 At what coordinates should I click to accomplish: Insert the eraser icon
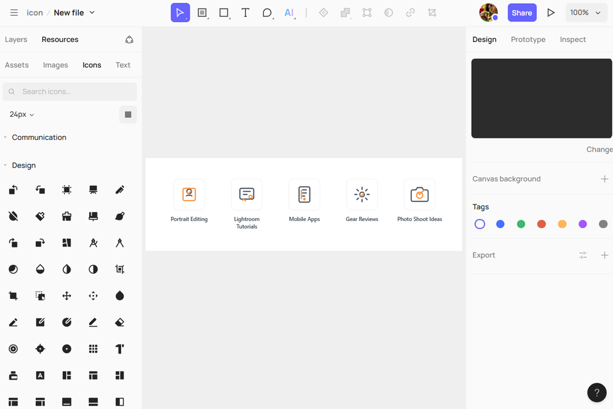[x=120, y=322]
